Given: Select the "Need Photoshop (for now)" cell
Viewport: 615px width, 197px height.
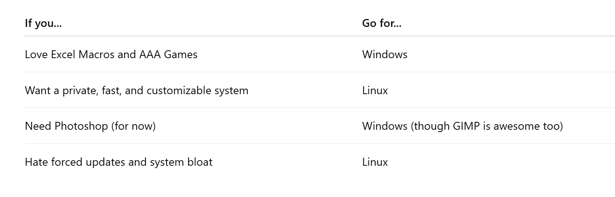Looking at the screenshot, I should point(90,126).
